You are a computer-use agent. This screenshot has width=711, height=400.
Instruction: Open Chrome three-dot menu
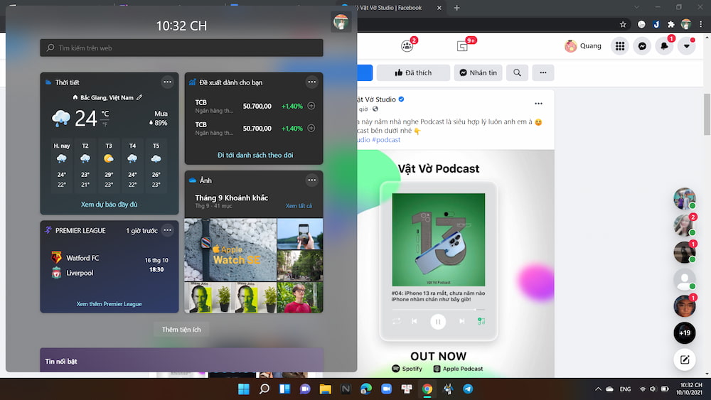[701, 24]
